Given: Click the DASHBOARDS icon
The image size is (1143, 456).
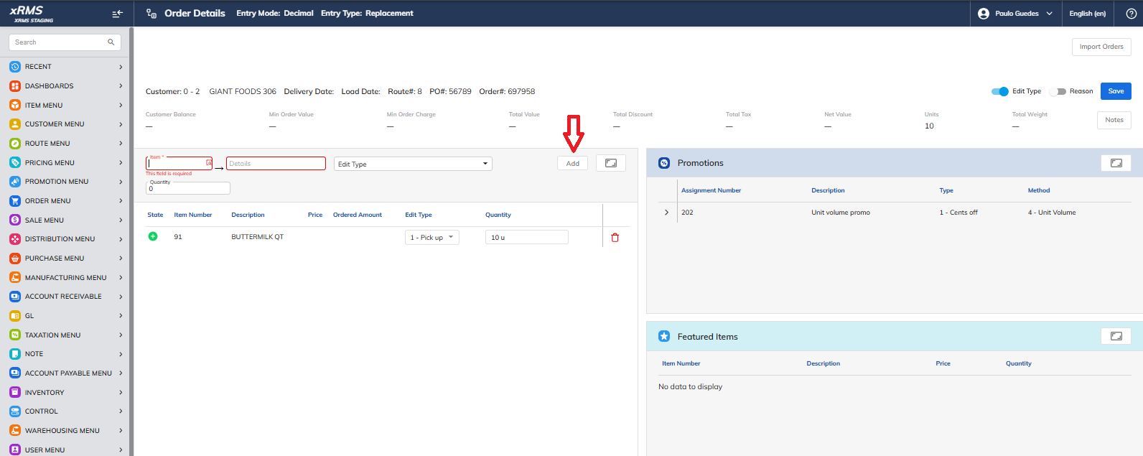Looking at the screenshot, I should [15, 86].
